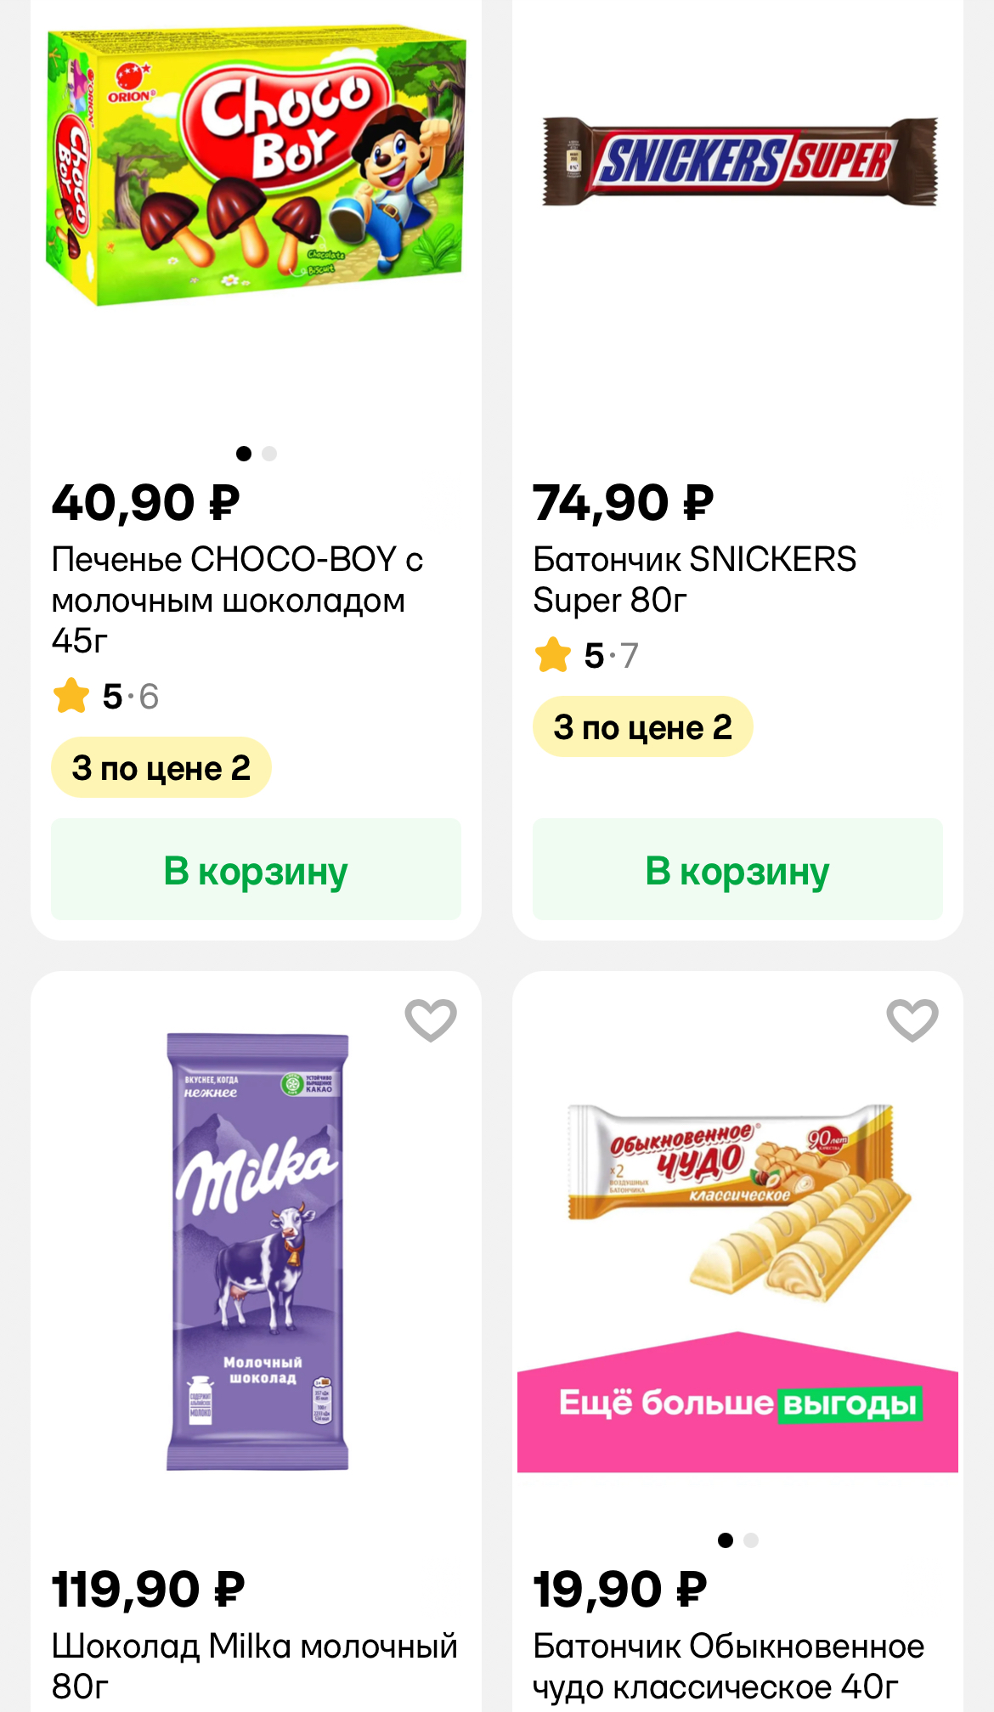Screen dimensions: 994x1712
Task: Open Snickers Super bar image
Action: tap(739, 161)
